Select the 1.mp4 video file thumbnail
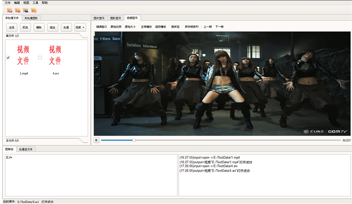The width and height of the screenshot is (352, 204). pyautogui.click(x=23, y=55)
